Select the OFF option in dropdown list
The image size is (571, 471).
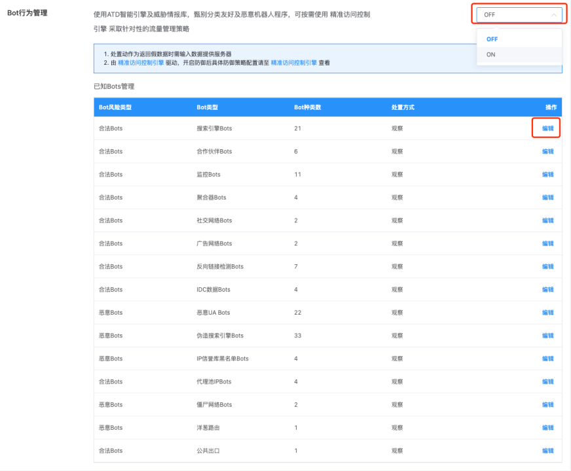(519, 39)
